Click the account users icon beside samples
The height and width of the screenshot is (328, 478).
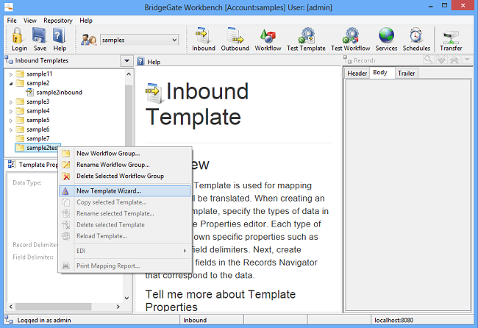click(x=89, y=40)
